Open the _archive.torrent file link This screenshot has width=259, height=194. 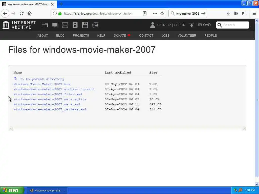point(54,89)
